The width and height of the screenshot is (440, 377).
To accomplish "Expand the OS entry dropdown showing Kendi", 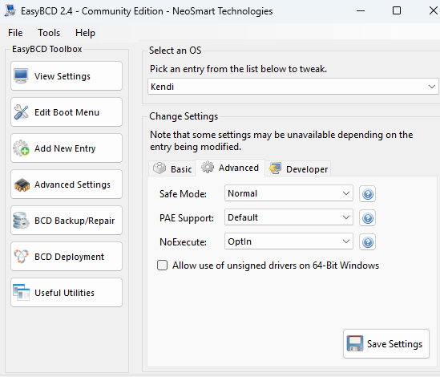I will (293, 87).
